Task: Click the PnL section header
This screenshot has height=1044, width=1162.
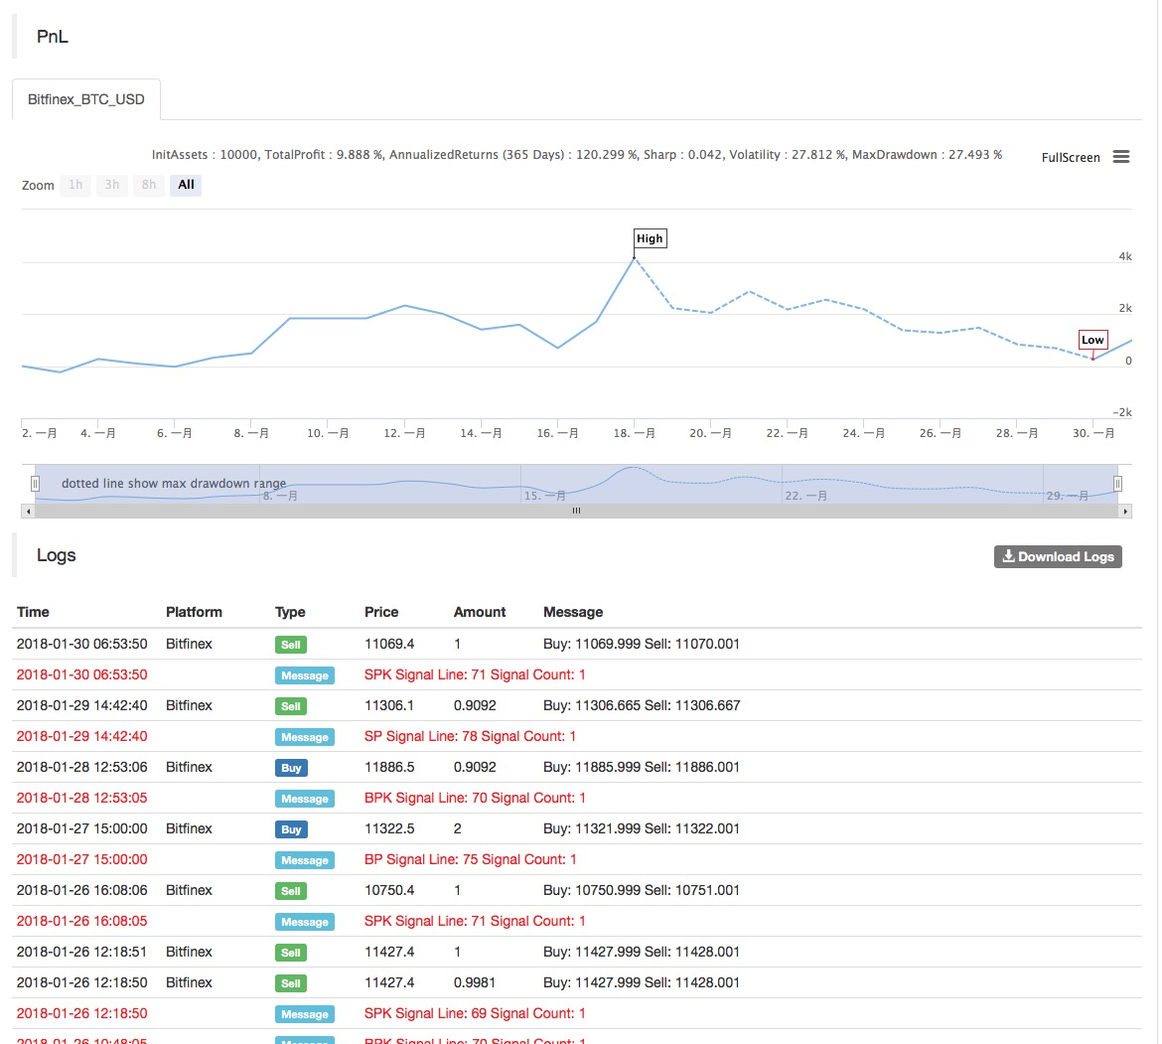Action: coord(51,36)
